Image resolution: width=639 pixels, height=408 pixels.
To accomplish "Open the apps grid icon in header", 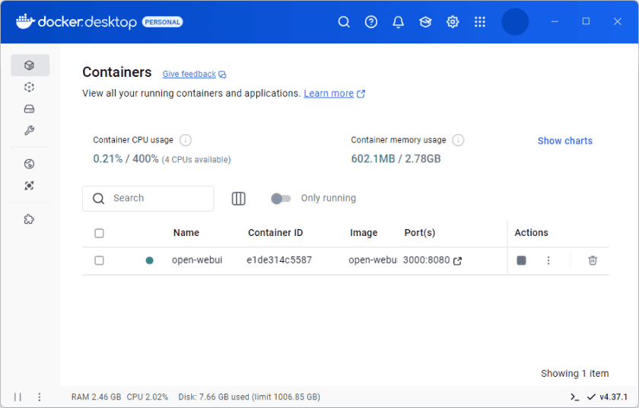I will (x=480, y=21).
